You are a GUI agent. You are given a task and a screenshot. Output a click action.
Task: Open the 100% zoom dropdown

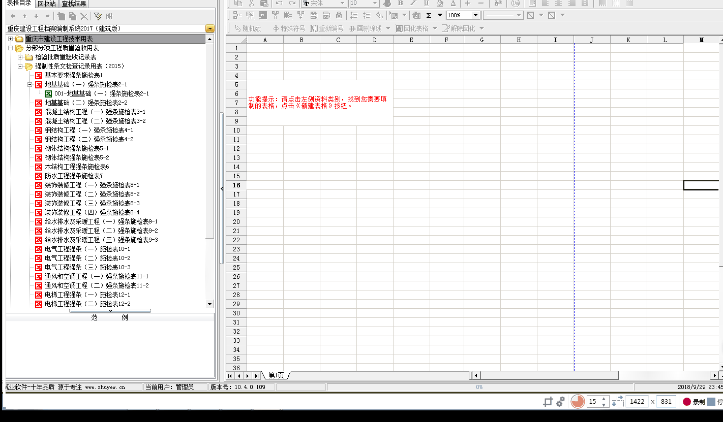point(475,15)
